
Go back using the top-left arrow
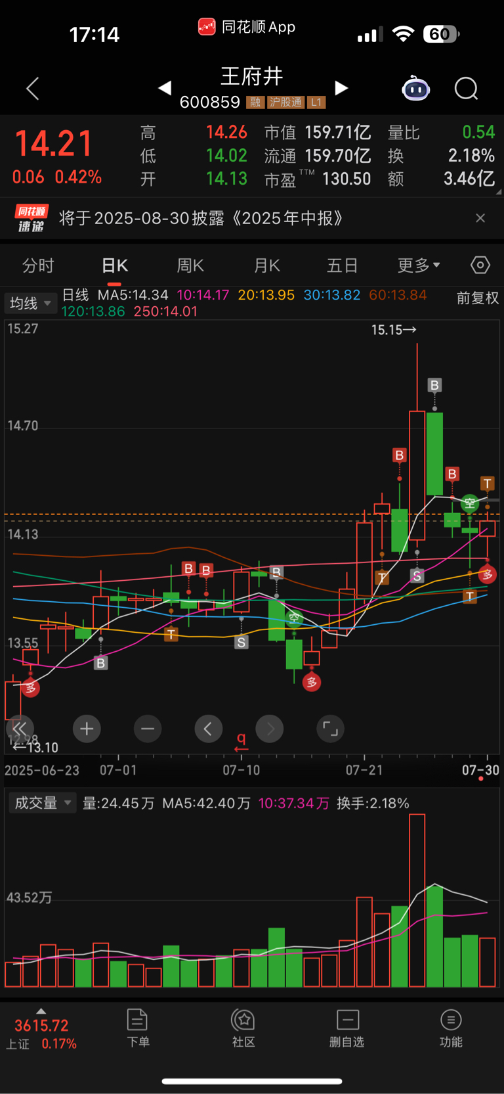[x=33, y=88]
